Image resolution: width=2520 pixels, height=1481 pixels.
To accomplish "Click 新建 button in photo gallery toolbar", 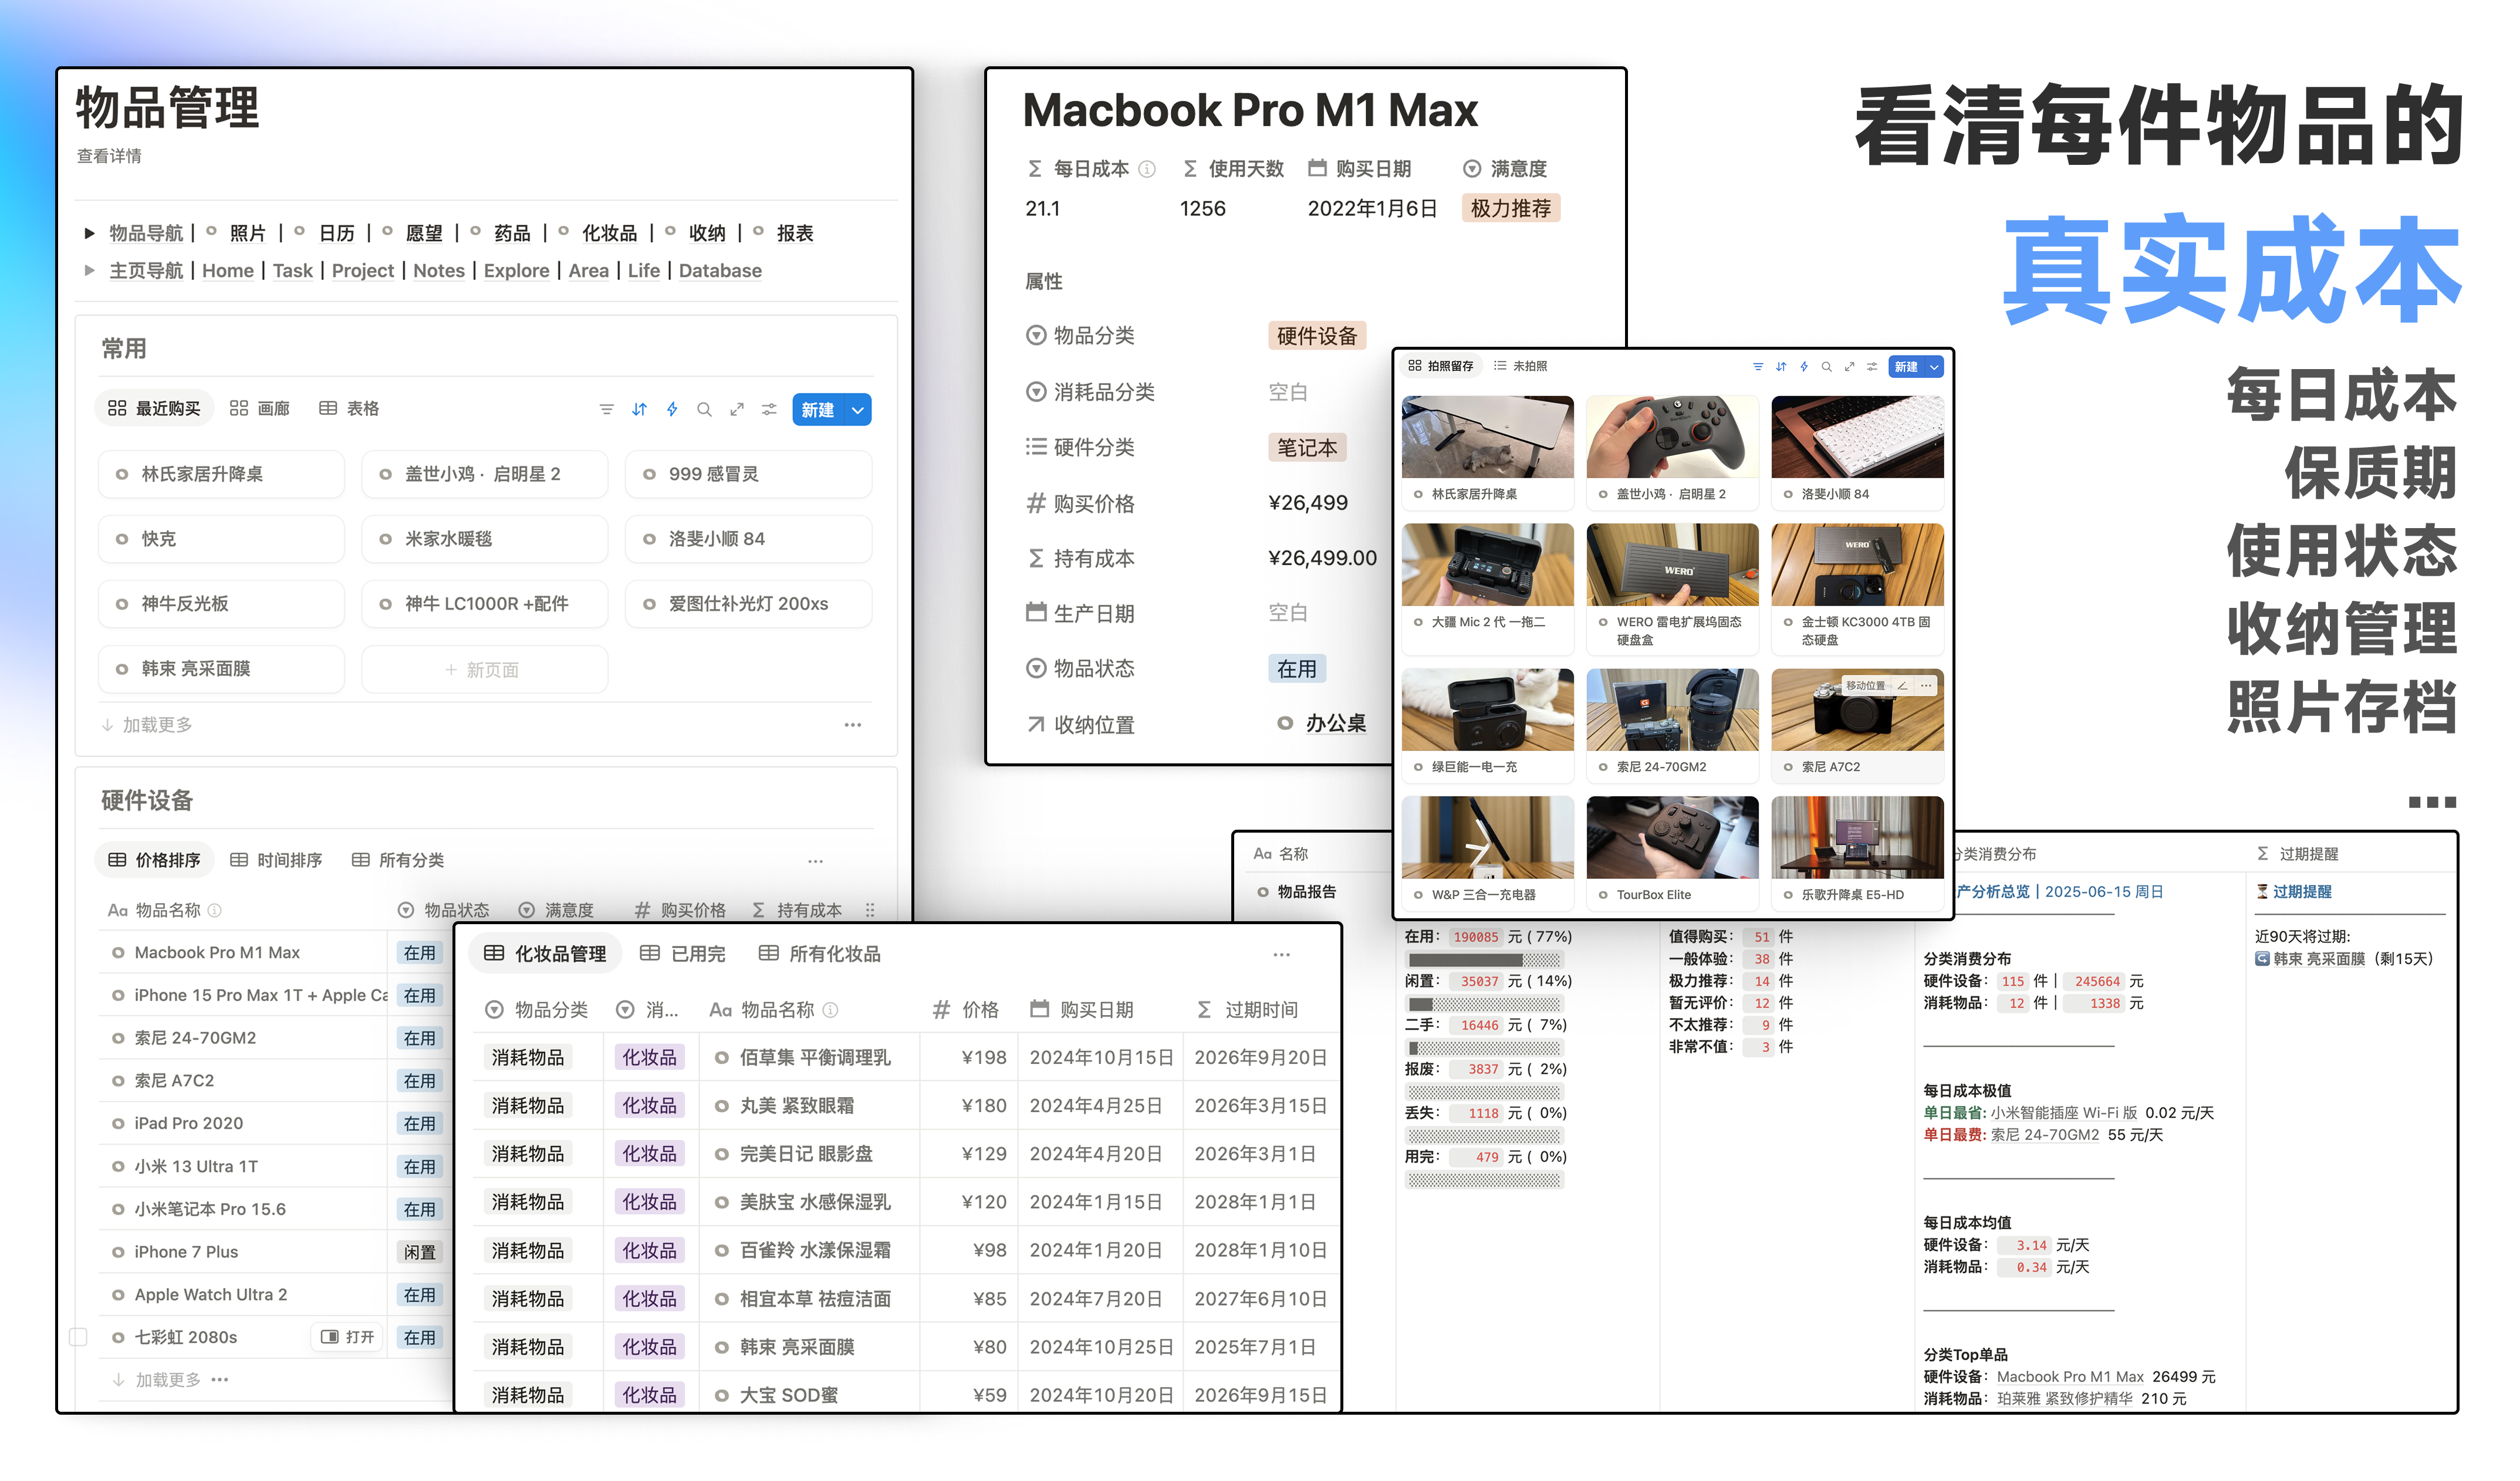I will [x=1906, y=367].
